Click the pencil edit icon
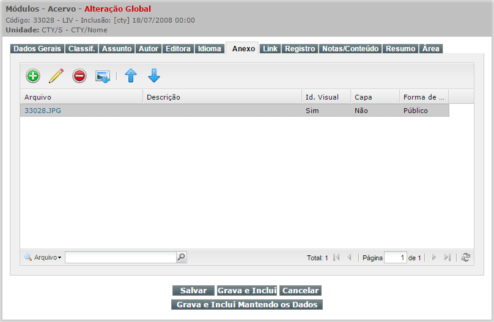The height and width of the screenshot is (322, 494). [x=56, y=76]
